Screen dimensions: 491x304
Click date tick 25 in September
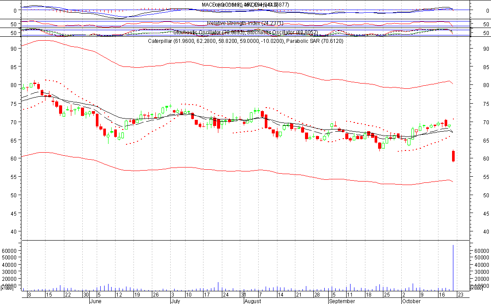387,295
